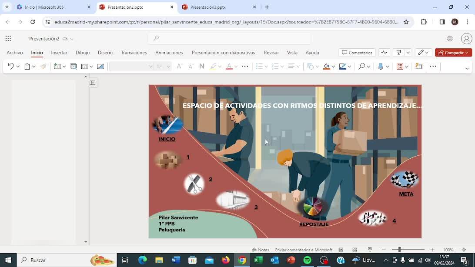This screenshot has height=267, width=475.
Task: Click the Find magnifier icon in ribbon
Action: click(361, 66)
